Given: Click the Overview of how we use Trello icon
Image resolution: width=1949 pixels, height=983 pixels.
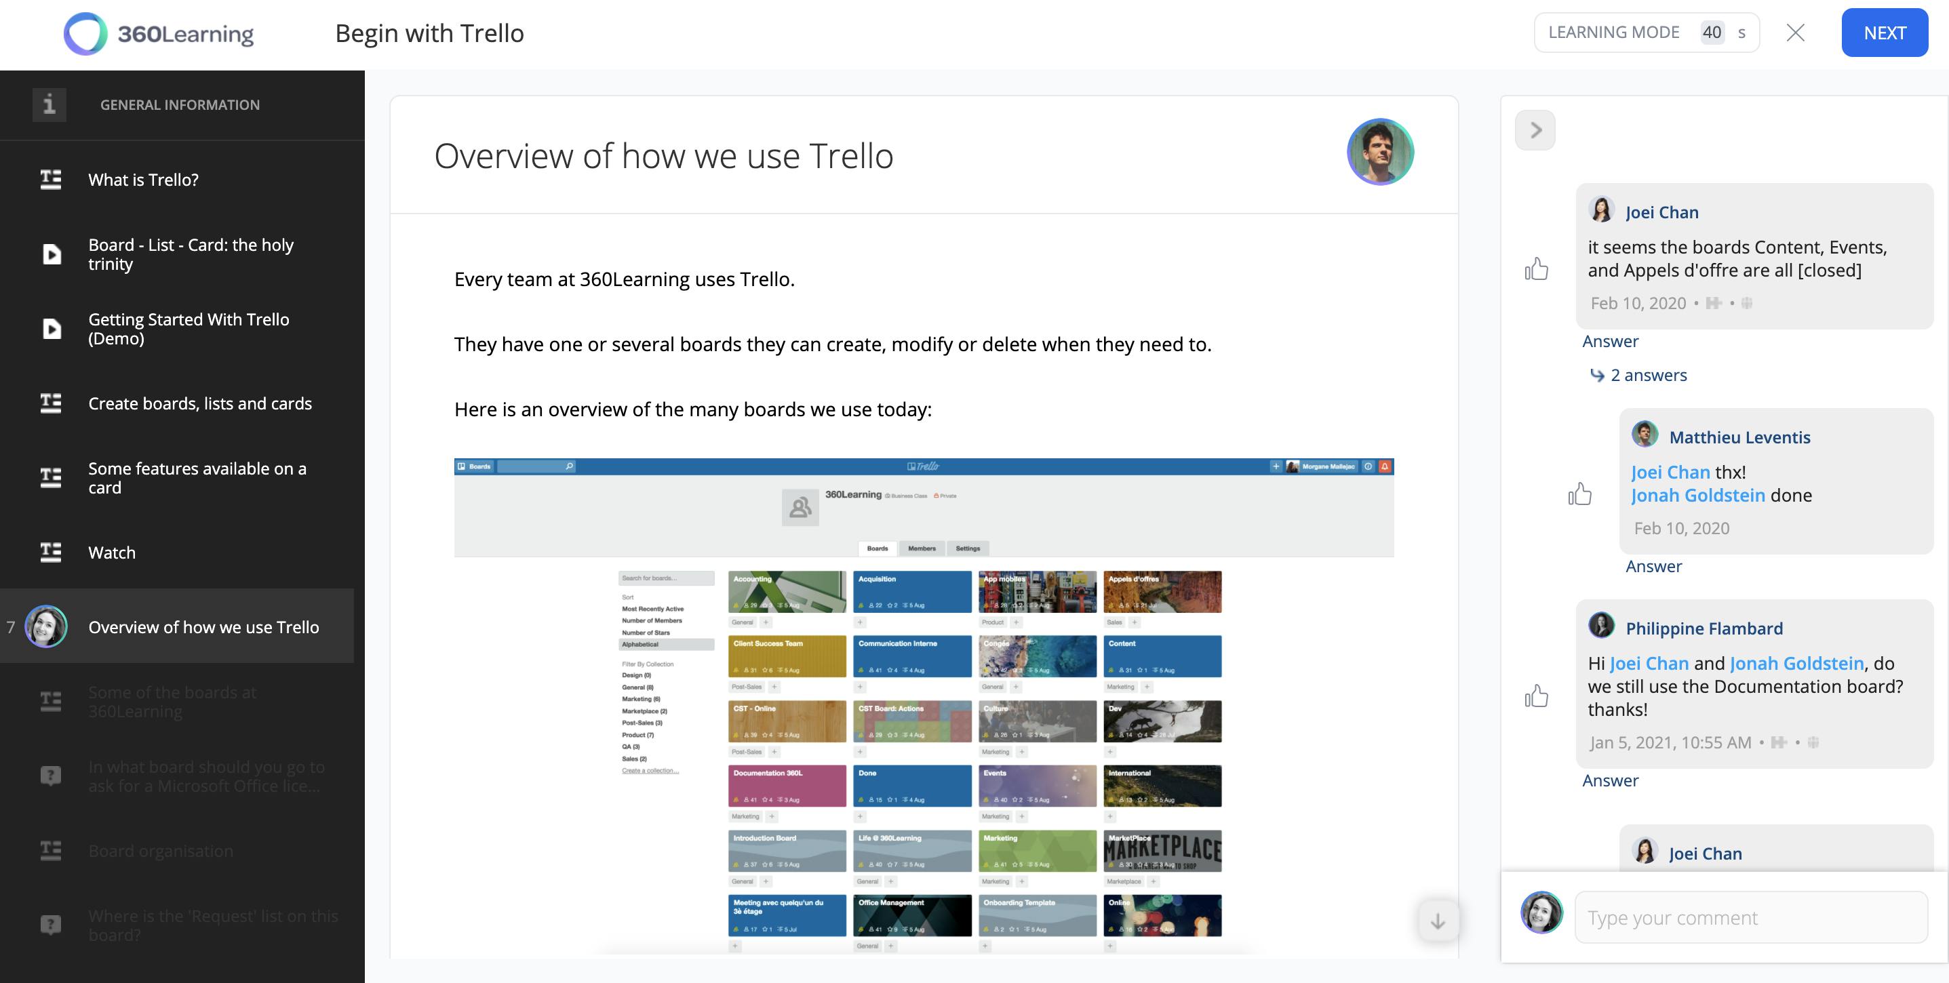Looking at the screenshot, I should click(x=49, y=624).
